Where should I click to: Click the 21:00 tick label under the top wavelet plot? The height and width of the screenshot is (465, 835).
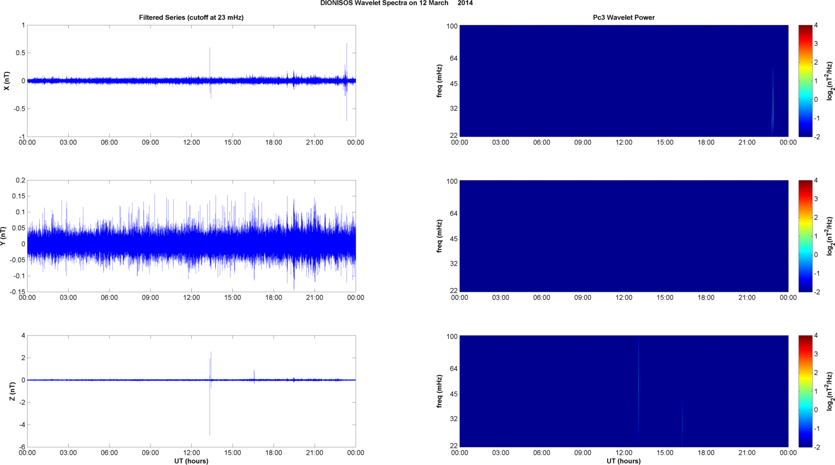(x=747, y=143)
